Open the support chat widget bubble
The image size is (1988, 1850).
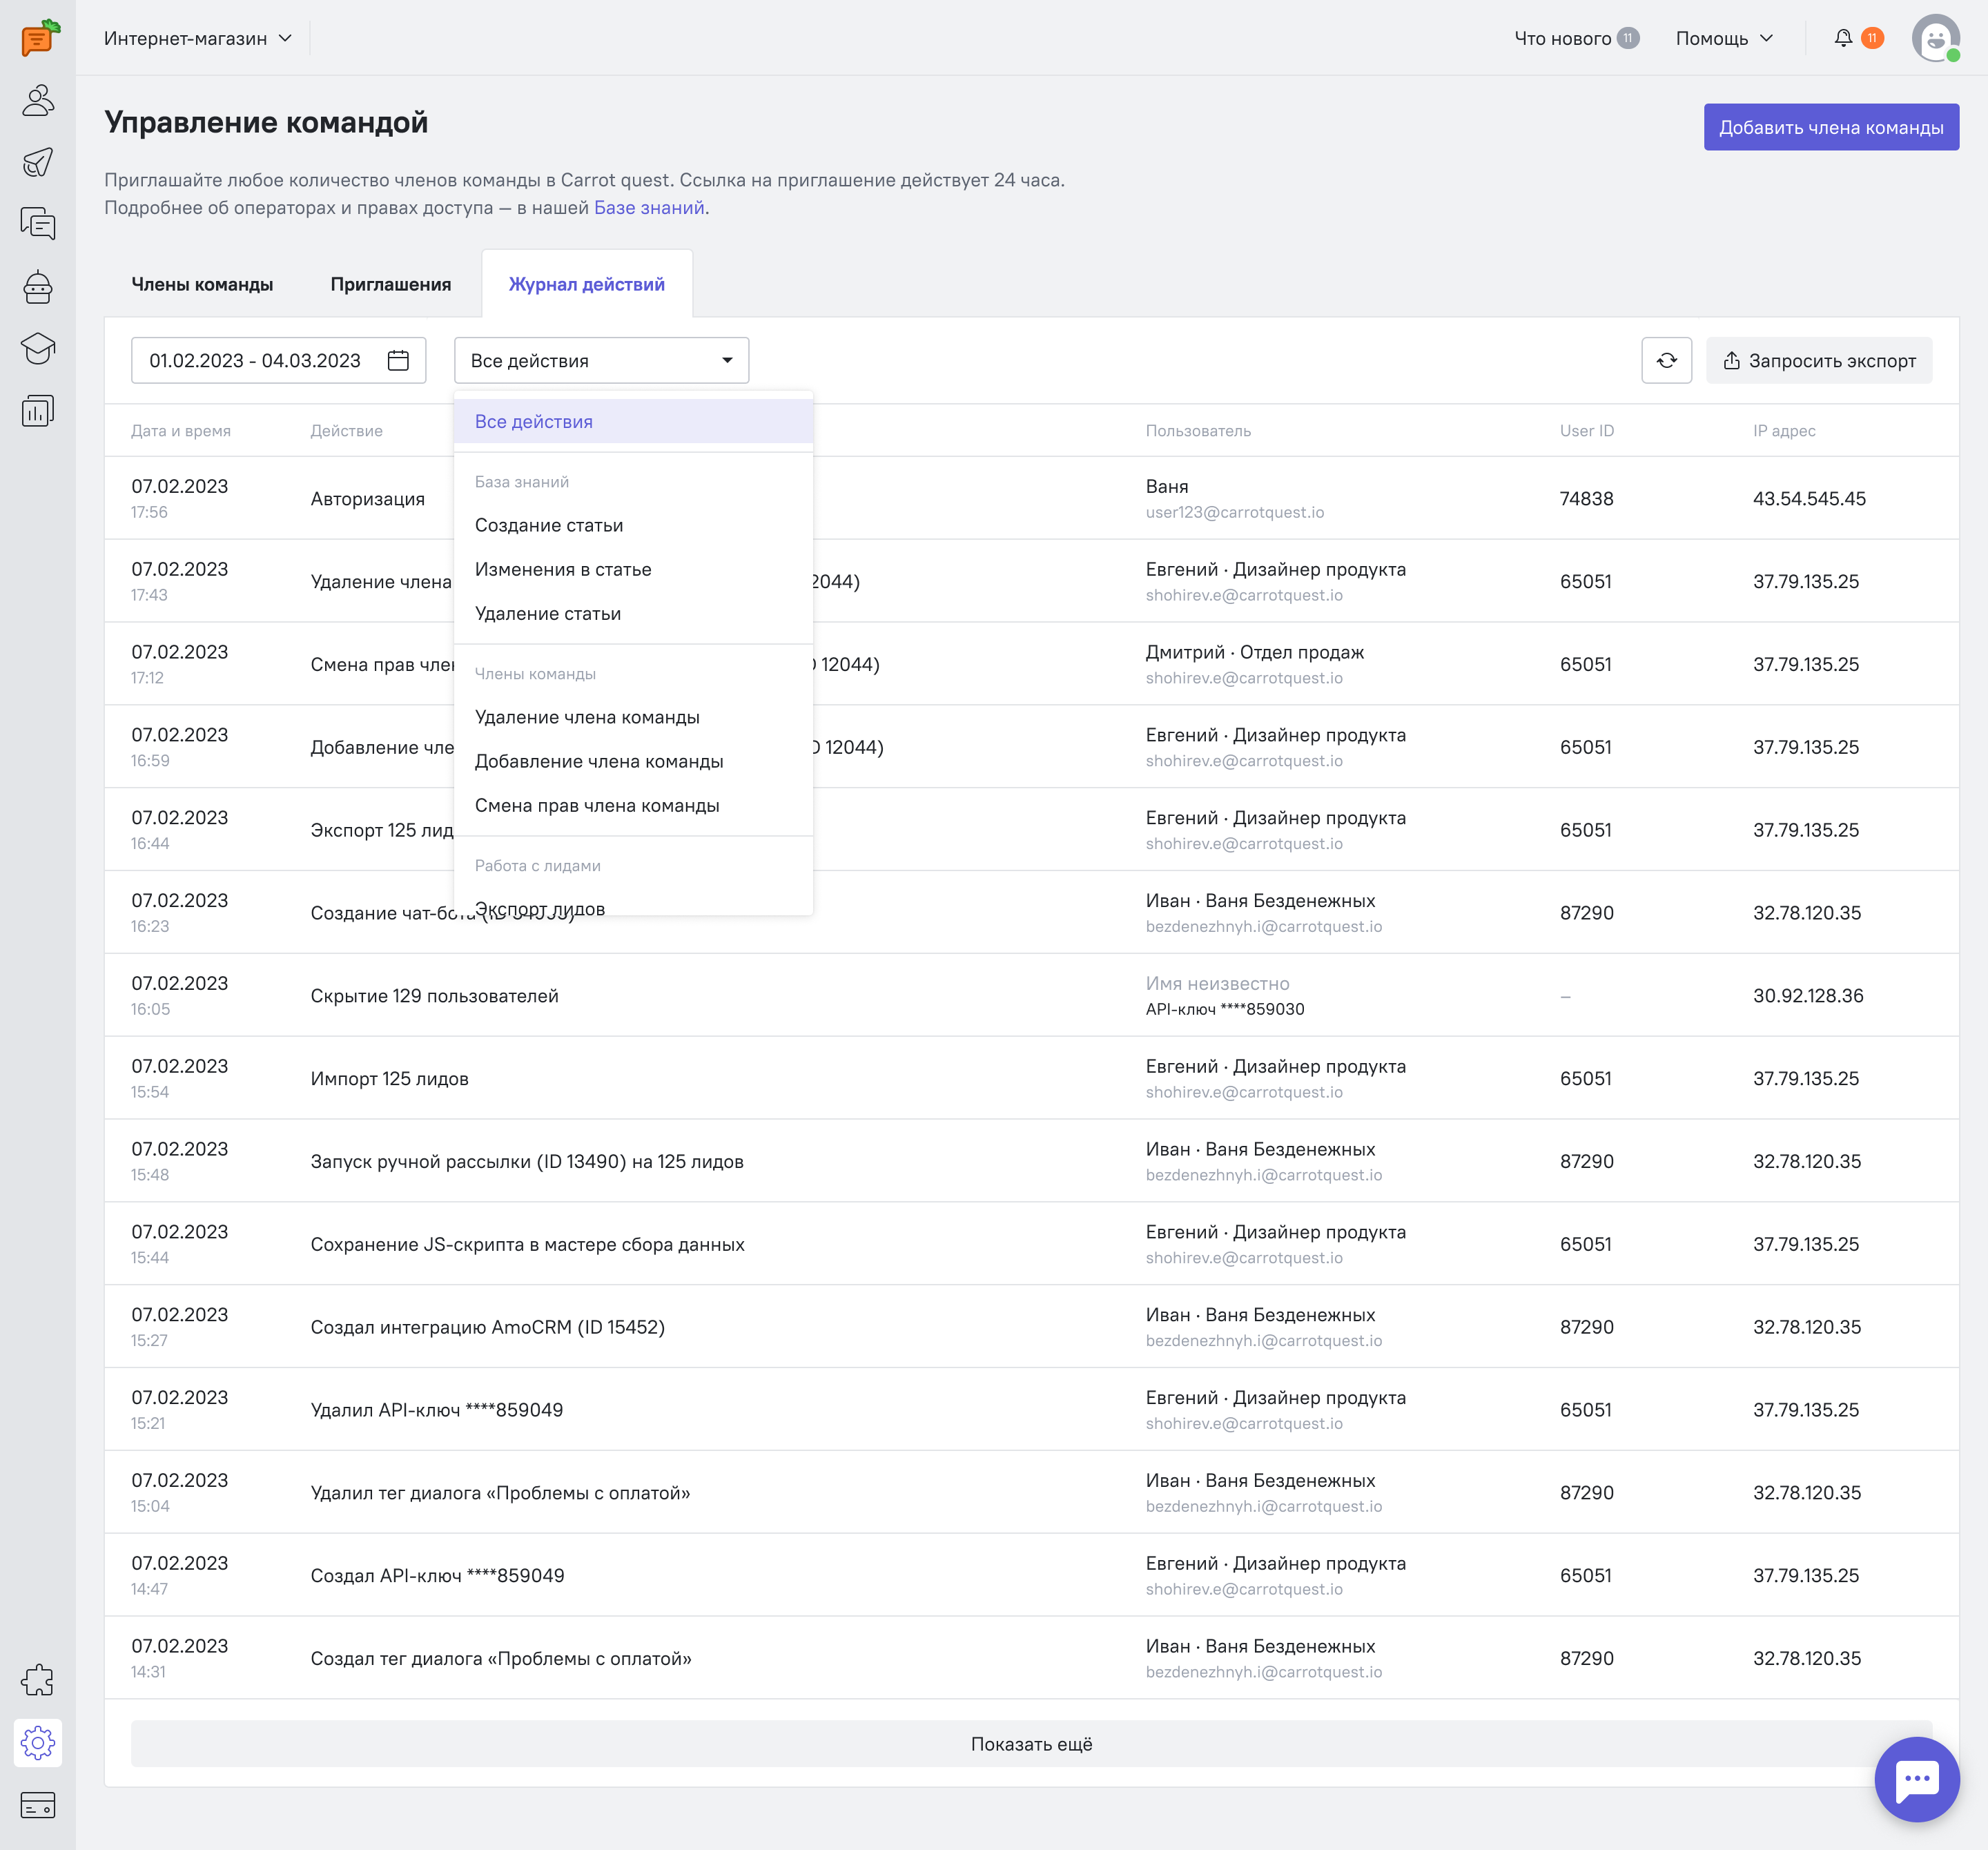1916,1779
